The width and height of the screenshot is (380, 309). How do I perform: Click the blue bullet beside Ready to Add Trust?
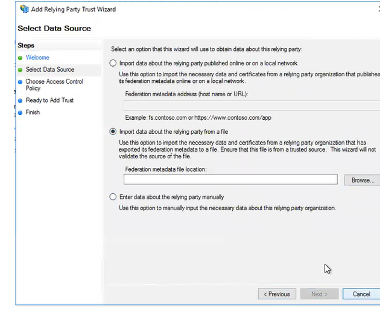[20, 101]
